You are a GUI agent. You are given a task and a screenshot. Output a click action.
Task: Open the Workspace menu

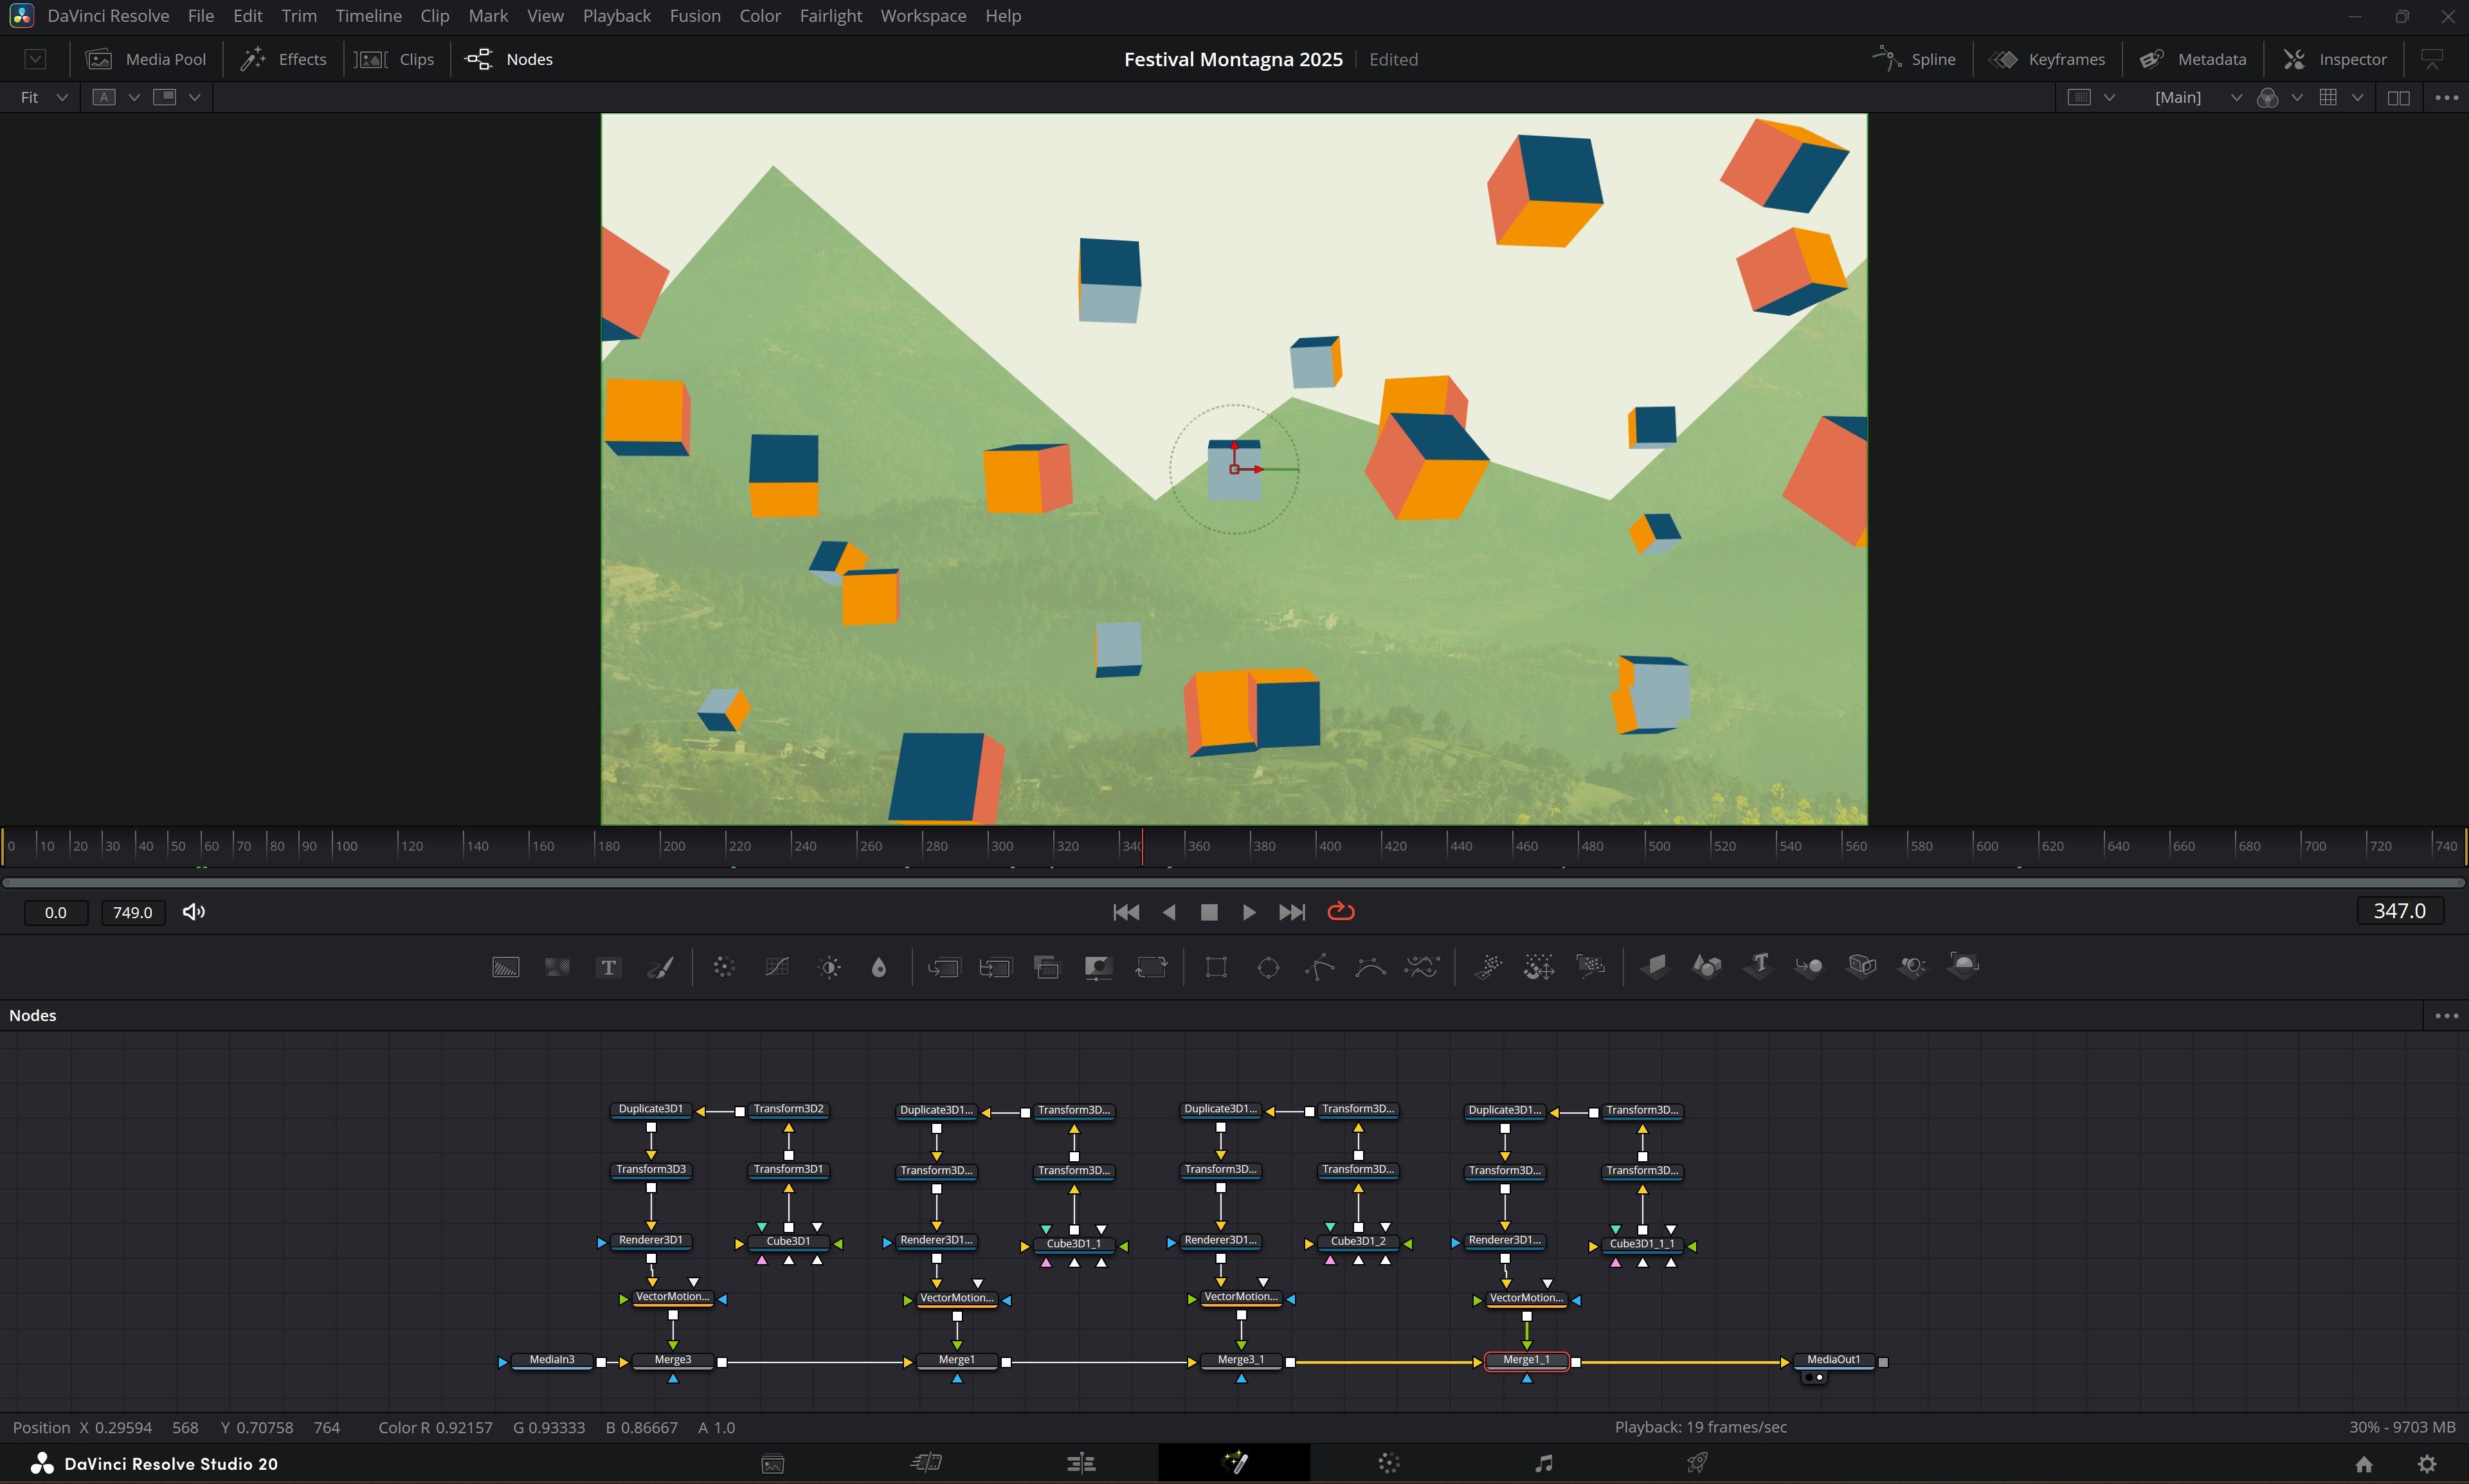(923, 16)
